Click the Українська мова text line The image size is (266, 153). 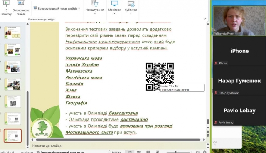point(84,58)
